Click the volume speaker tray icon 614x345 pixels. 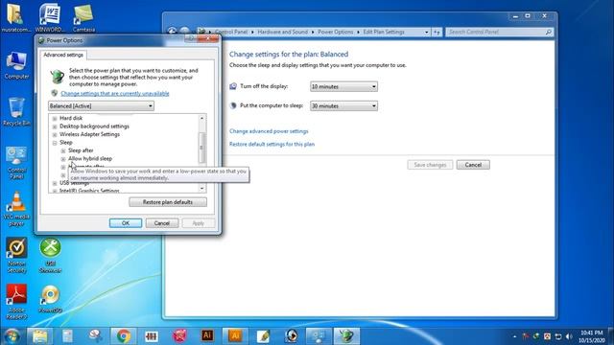[x=569, y=336]
